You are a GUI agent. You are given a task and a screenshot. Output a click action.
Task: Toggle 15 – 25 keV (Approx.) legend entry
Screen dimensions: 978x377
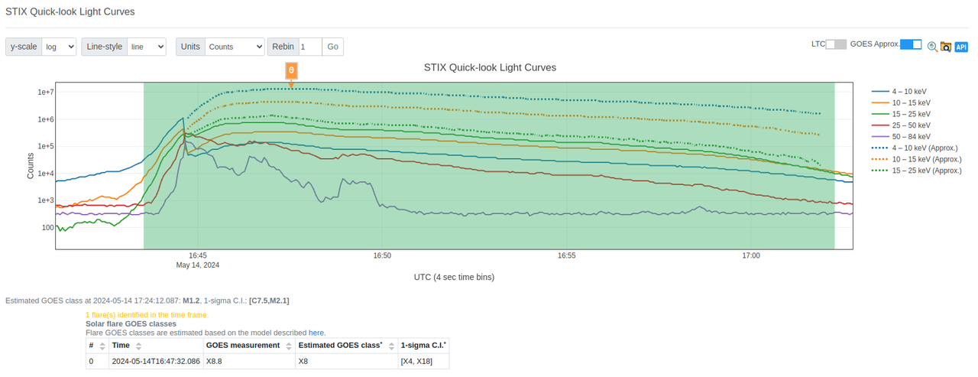click(x=915, y=171)
